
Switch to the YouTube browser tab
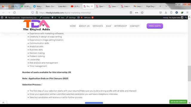pos(76,6)
